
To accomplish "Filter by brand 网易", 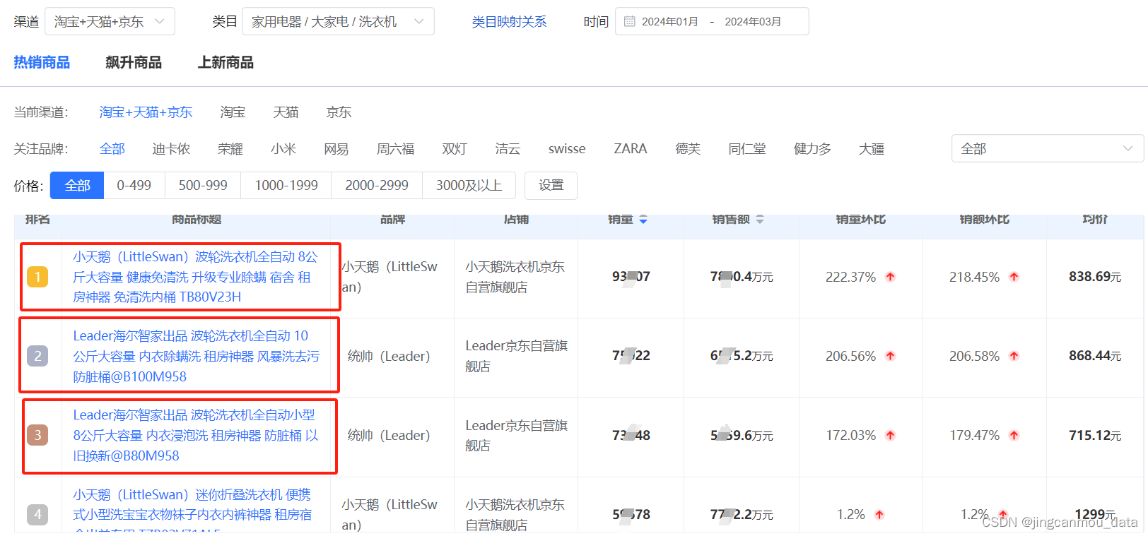I will pos(336,149).
